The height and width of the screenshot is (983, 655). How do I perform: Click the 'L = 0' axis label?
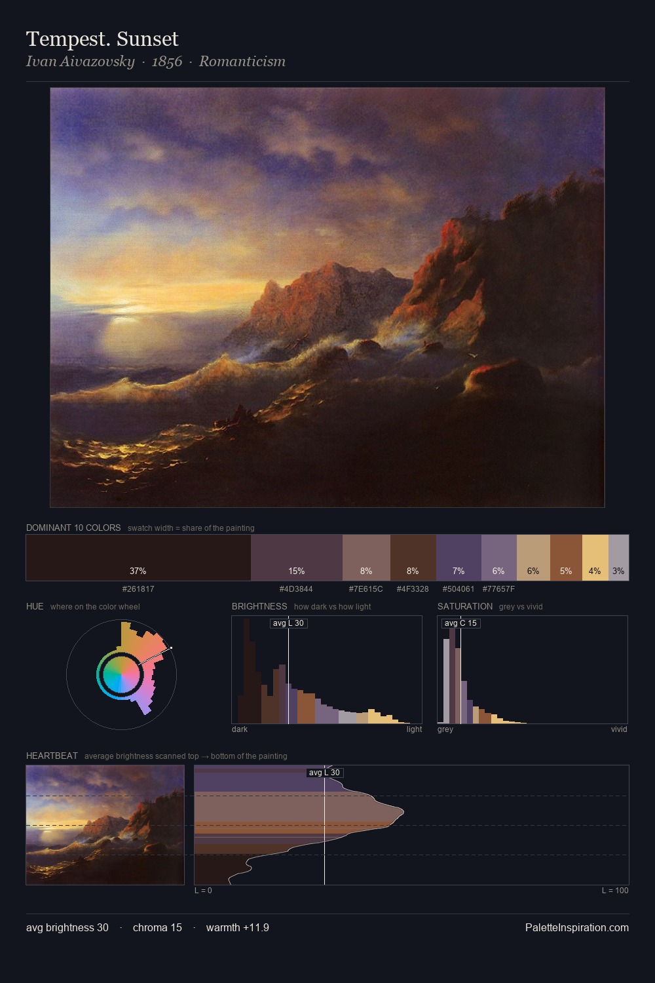tap(203, 891)
